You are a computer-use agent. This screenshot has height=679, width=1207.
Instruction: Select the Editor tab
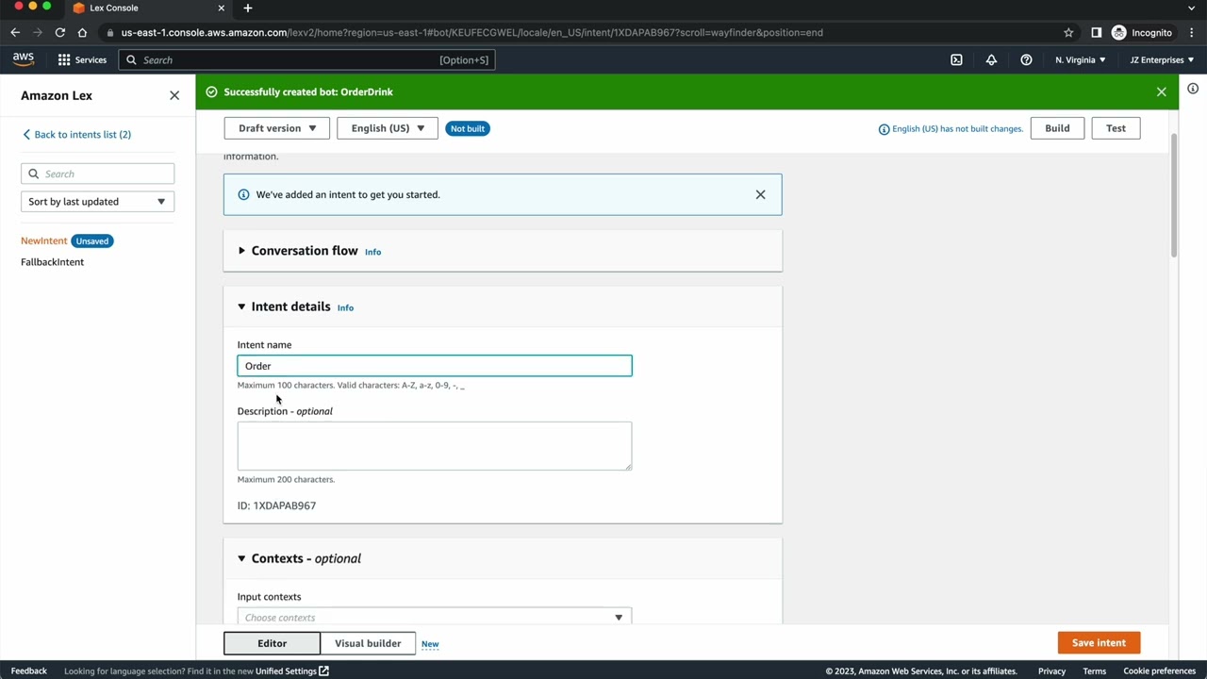pyautogui.click(x=272, y=643)
